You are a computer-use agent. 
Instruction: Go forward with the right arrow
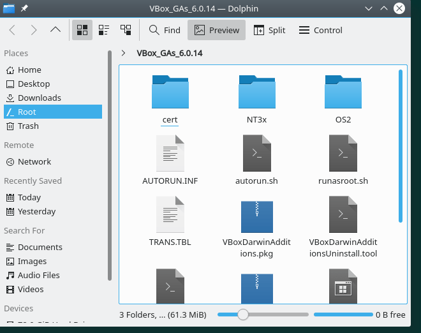pyautogui.click(x=34, y=30)
